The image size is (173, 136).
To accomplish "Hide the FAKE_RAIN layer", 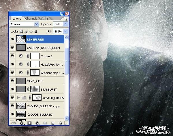I will pos(12,81).
